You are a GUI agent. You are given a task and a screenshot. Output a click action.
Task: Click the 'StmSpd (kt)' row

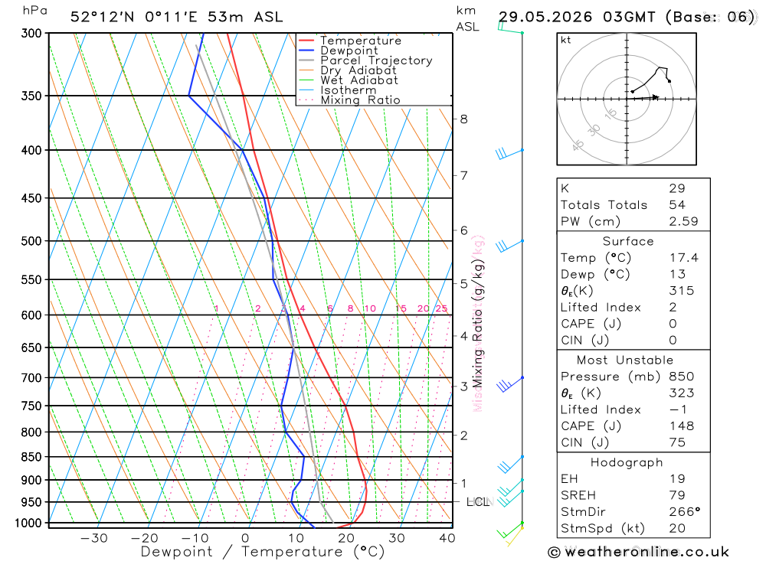(633, 529)
